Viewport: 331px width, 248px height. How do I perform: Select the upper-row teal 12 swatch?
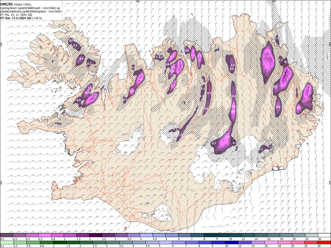[x=248, y=235]
